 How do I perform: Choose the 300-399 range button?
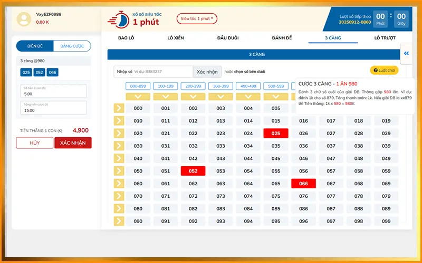(x=220, y=86)
